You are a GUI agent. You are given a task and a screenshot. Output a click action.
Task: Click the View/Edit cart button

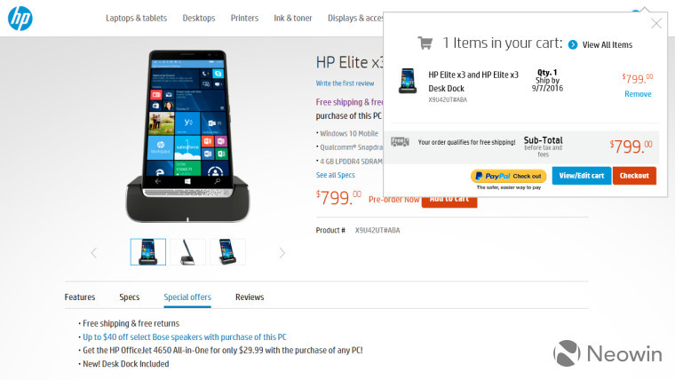pyautogui.click(x=582, y=176)
